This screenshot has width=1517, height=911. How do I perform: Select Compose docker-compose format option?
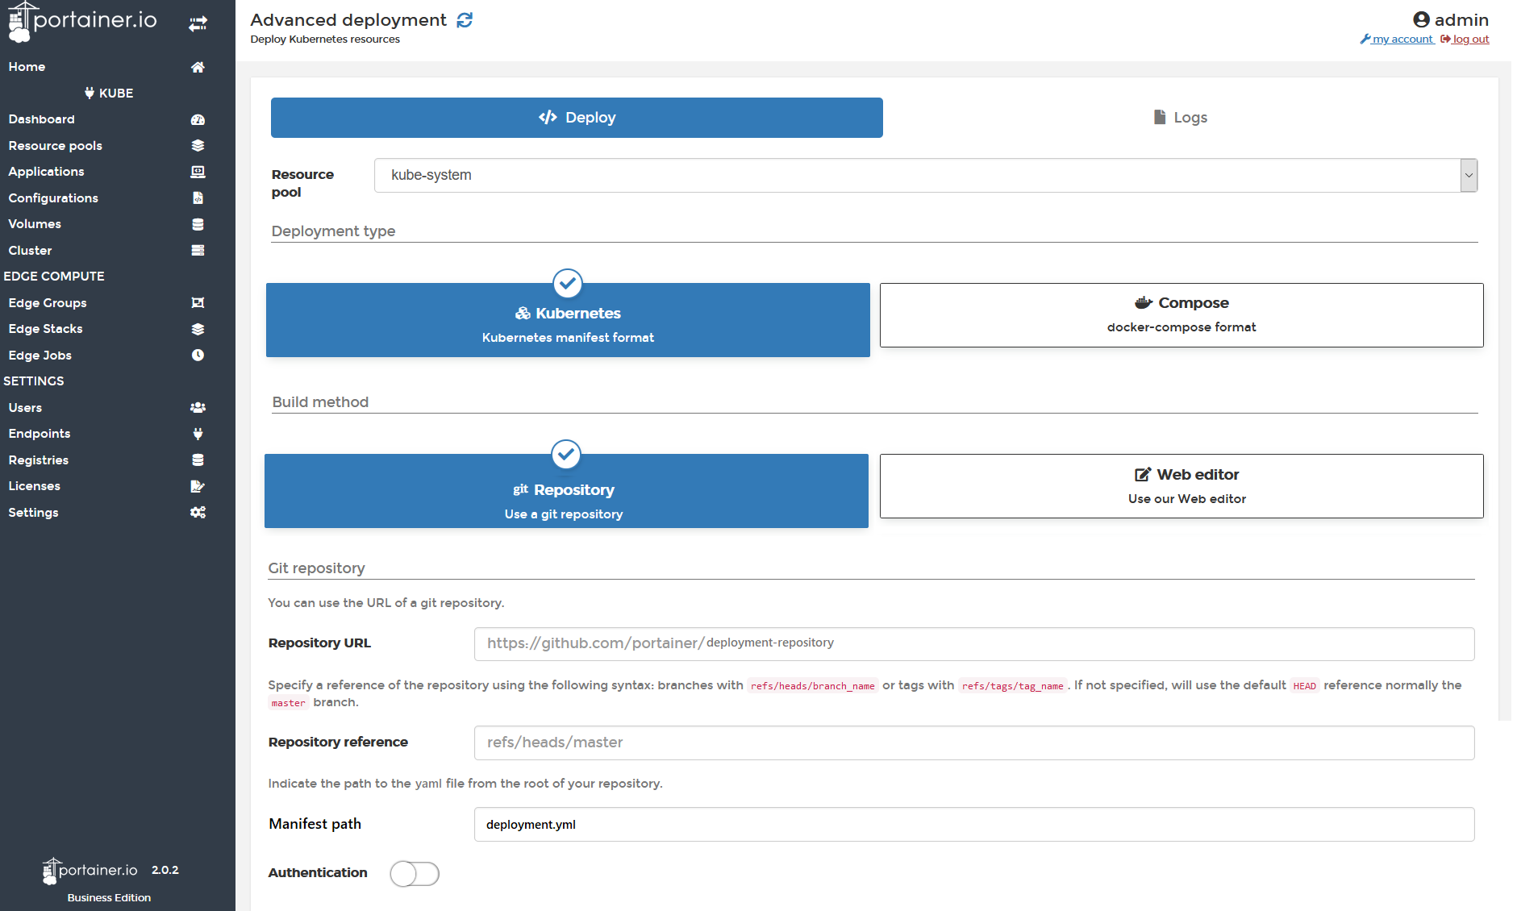click(1182, 315)
